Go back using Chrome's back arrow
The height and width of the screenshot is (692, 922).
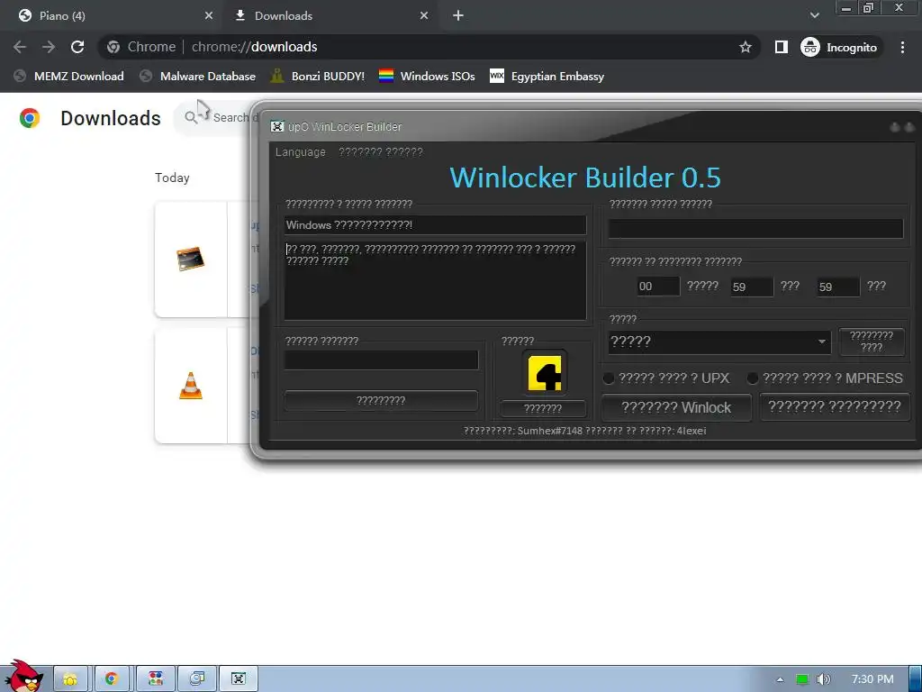[20, 47]
